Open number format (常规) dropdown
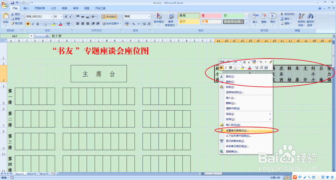The image size is (336, 180). tap(150, 16)
